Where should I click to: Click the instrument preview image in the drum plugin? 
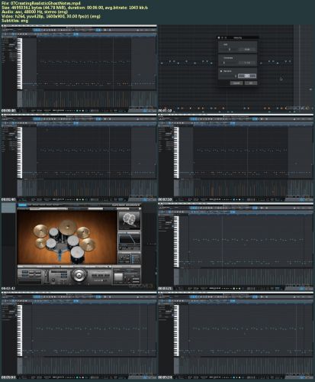tap(129, 221)
